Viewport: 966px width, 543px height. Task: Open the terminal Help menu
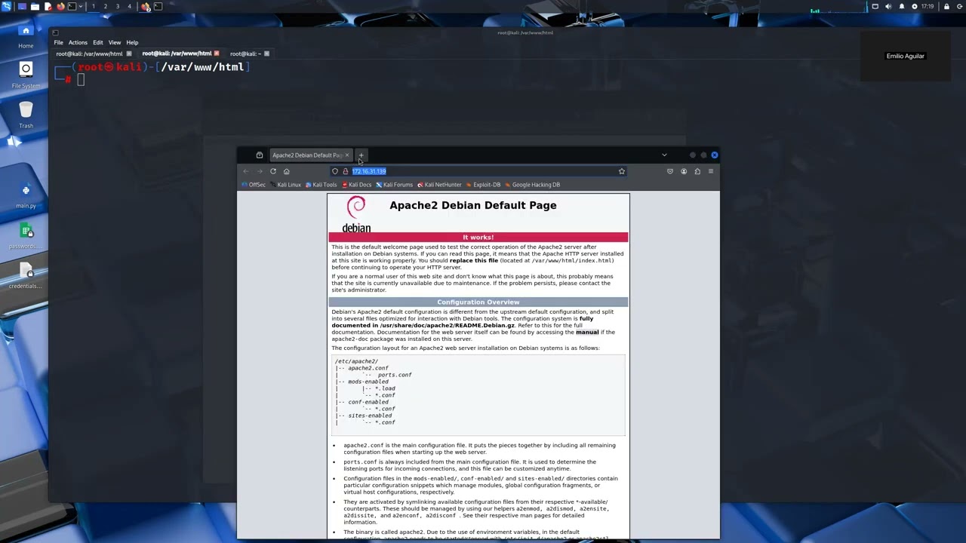(132, 42)
